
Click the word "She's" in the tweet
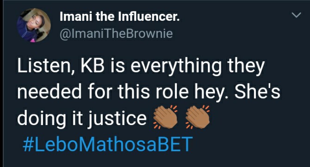coord(257,91)
